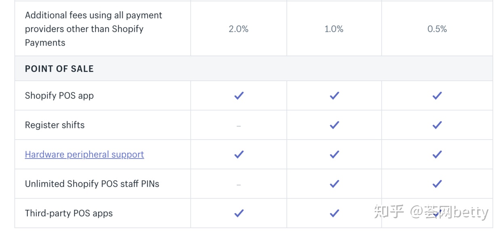Click Third-party POS apps checkmark under 2.0% column
The height and width of the screenshot is (234, 501).
point(239,213)
